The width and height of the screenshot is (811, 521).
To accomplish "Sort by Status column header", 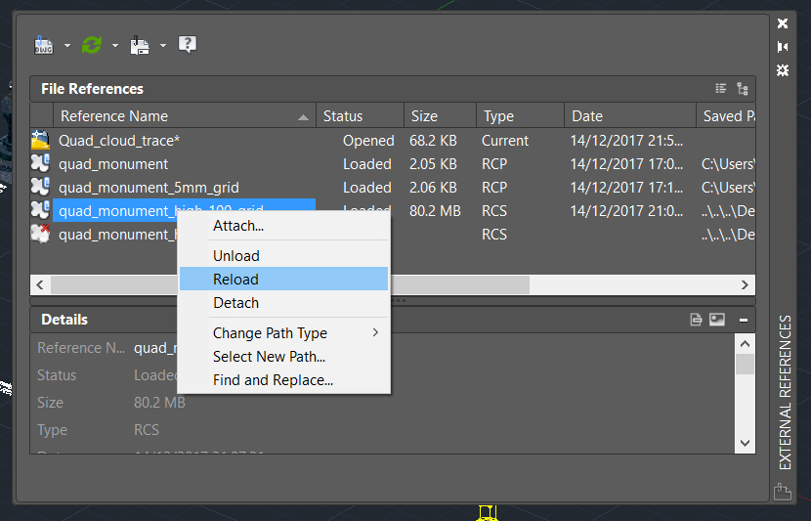I will click(360, 116).
